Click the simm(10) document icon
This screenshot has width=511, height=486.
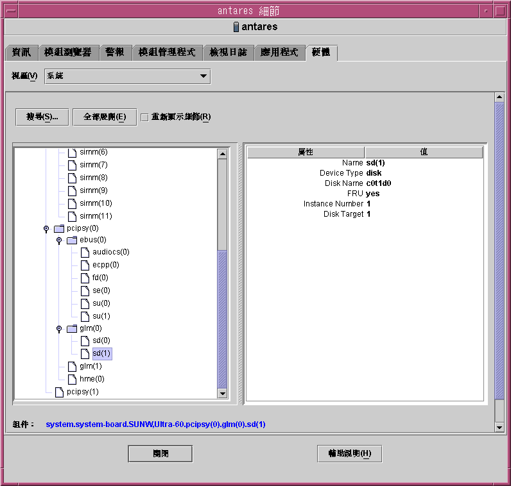coord(72,204)
